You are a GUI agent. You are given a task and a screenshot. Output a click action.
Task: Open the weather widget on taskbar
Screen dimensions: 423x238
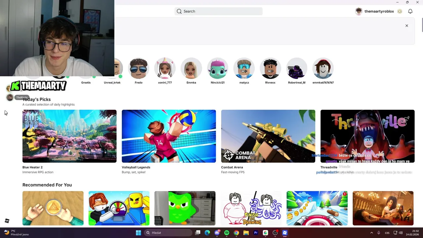(17, 233)
